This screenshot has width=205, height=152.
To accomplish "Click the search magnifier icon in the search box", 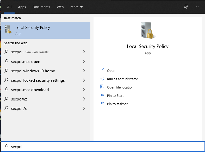I will coord(6,147).
